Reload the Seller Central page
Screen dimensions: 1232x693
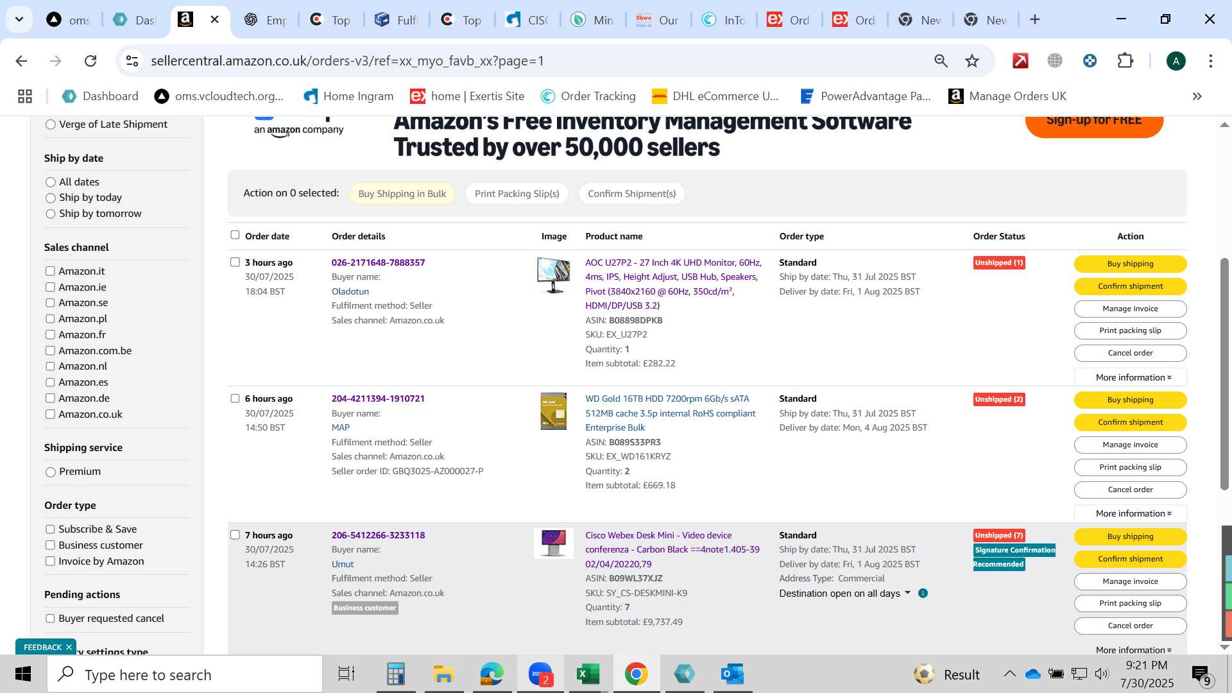90,61
